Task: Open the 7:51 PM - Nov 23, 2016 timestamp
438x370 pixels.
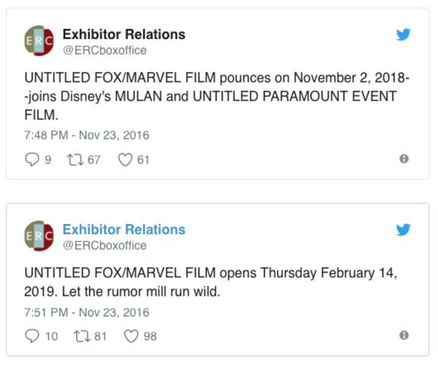Action: coord(86,312)
